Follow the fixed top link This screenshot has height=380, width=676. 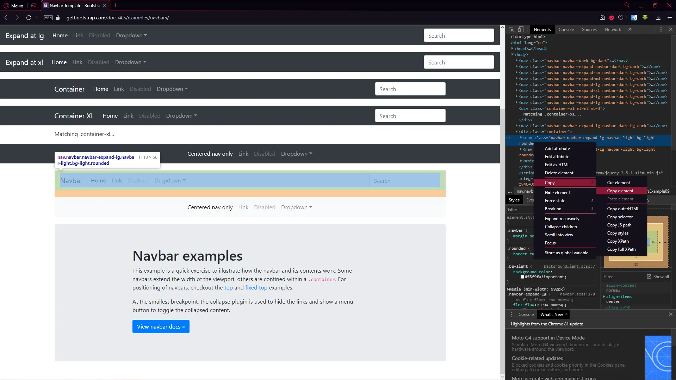pyautogui.click(x=256, y=288)
